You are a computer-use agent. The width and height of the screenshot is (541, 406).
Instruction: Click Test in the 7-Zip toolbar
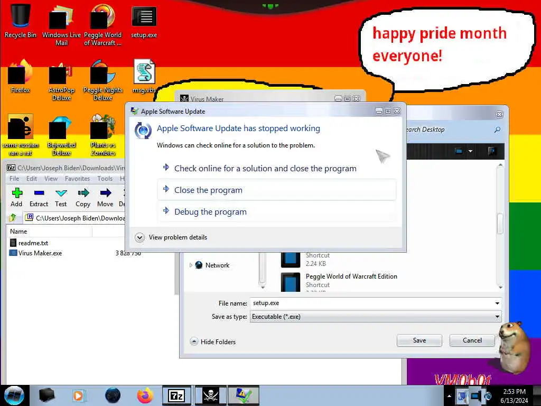tap(61, 198)
